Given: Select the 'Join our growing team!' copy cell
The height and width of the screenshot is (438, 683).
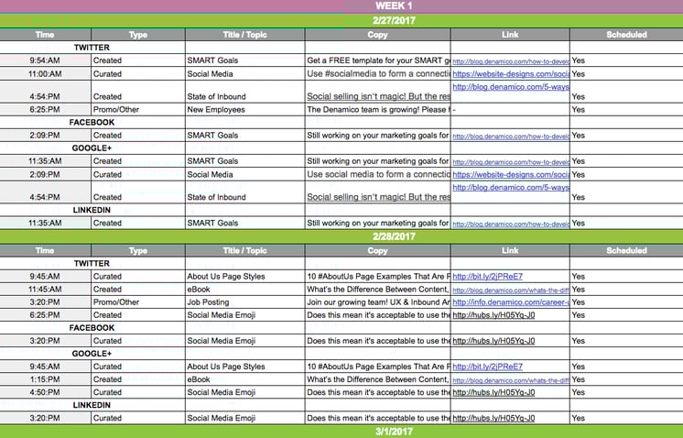Looking at the screenshot, I should tap(377, 302).
